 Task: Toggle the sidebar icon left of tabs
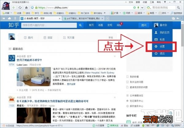pos(4,18)
